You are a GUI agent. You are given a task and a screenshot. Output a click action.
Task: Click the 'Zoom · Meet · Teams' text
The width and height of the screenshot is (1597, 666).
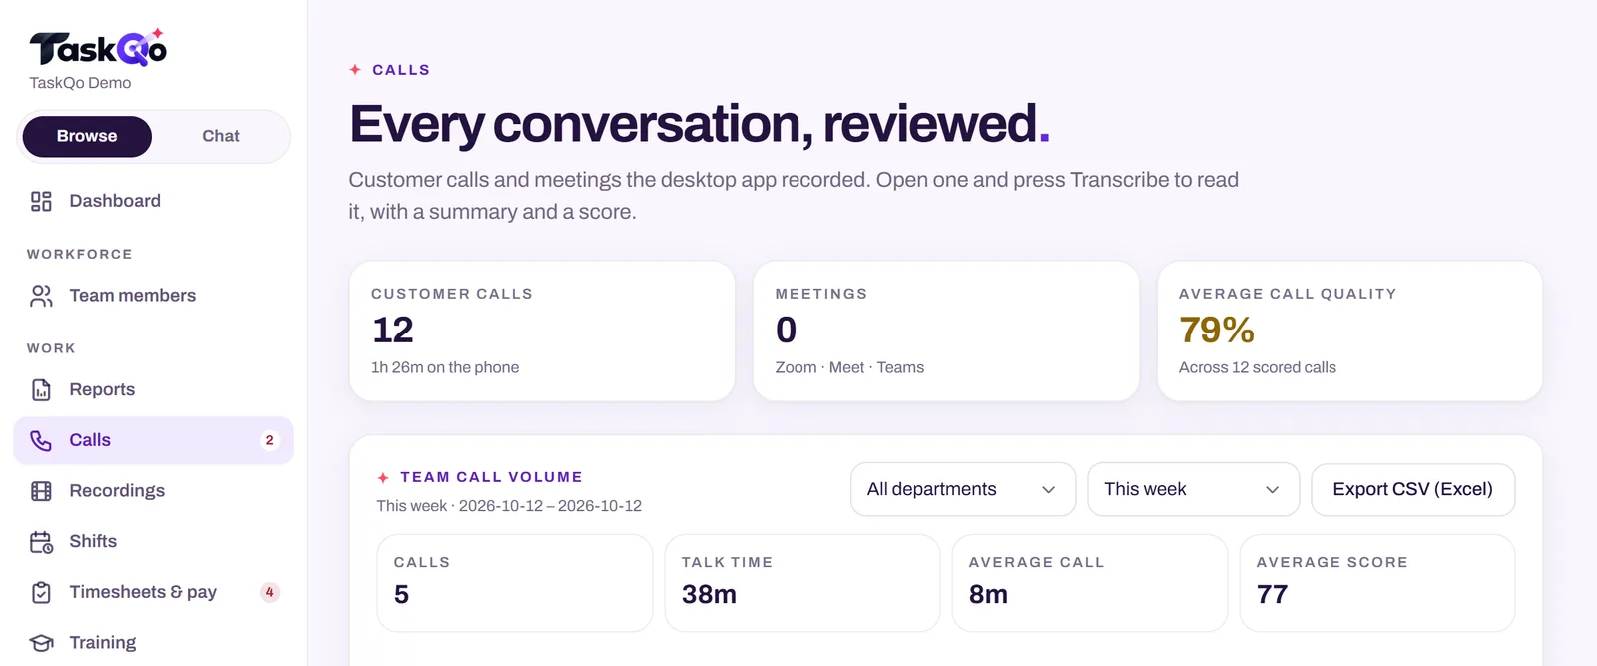tap(849, 367)
